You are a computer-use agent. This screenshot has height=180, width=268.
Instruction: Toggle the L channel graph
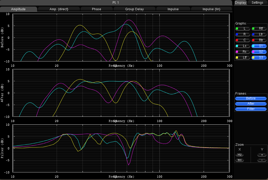(242, 28)
